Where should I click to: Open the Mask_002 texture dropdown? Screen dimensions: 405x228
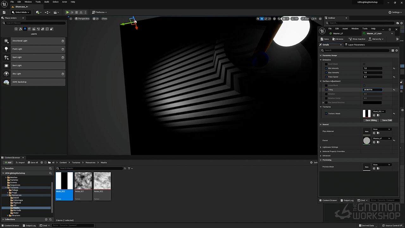pos(379,111)
